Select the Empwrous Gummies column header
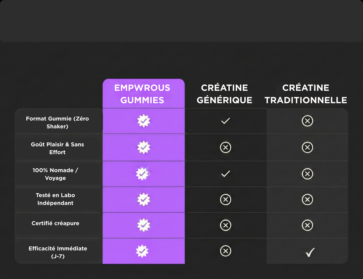This screenshot has height=279, width=363. 142,94
